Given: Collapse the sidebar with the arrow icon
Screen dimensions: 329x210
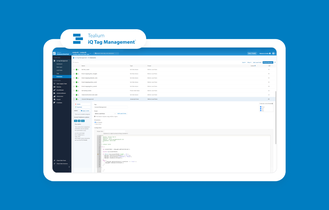Looking at the screenshot, I should point(69,167).
